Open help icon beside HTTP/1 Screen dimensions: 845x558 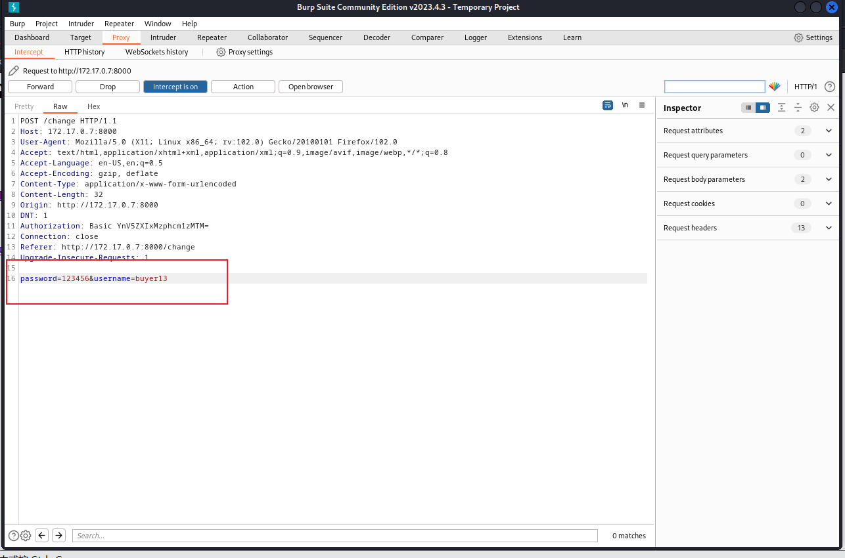tap(830, 87)
